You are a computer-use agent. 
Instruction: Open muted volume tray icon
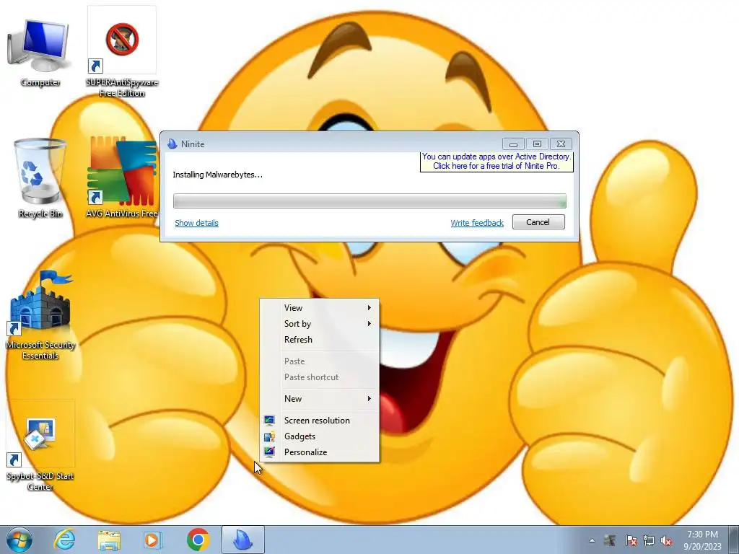point(666,541)
